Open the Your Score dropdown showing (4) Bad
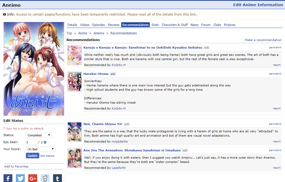Image resolution: width=285 pixels, height=182 pixels. 40,149
